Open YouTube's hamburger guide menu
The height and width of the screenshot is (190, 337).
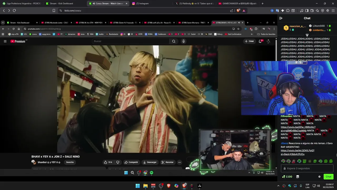tap(5, 41)
